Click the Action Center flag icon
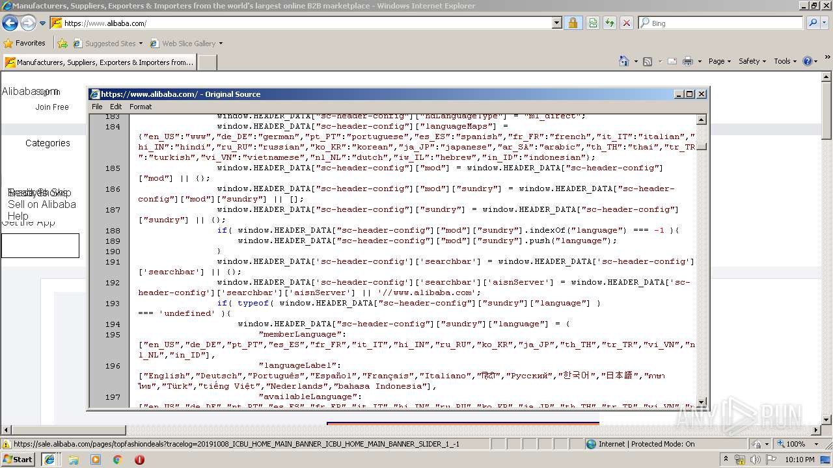Image resolution: width=833 pixels, height=468 pixels. click(770, 460)
